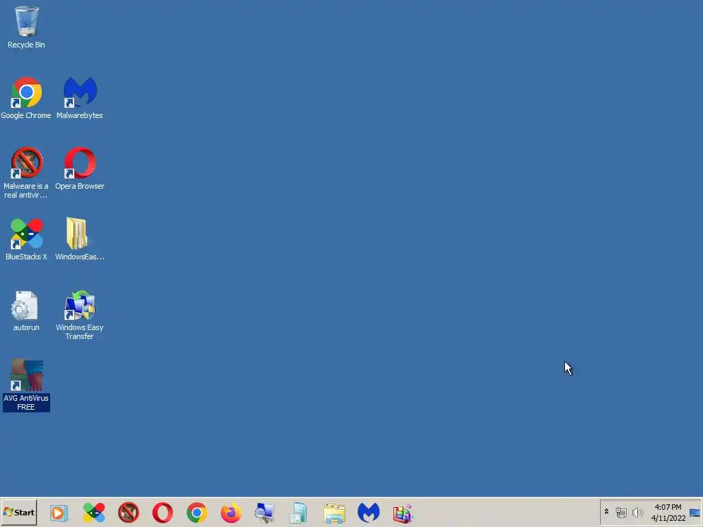Open the Recycle Bin desktop icon
The height and width of the screenshot is (527, 703).
click(x=26, y=27)
